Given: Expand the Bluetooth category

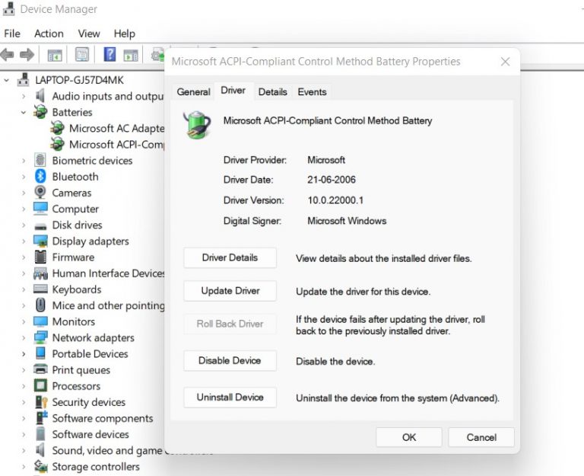Looking at the screenshot, I should pyautogui.click(x=24, y=177).
